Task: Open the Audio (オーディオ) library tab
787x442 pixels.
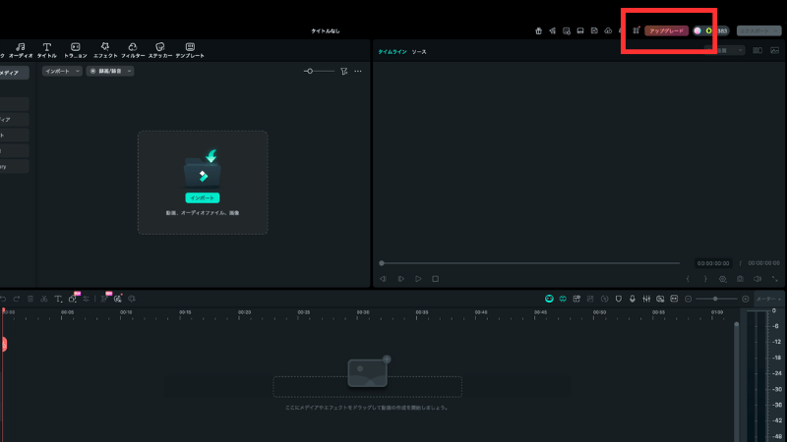Action: point(21,50)
